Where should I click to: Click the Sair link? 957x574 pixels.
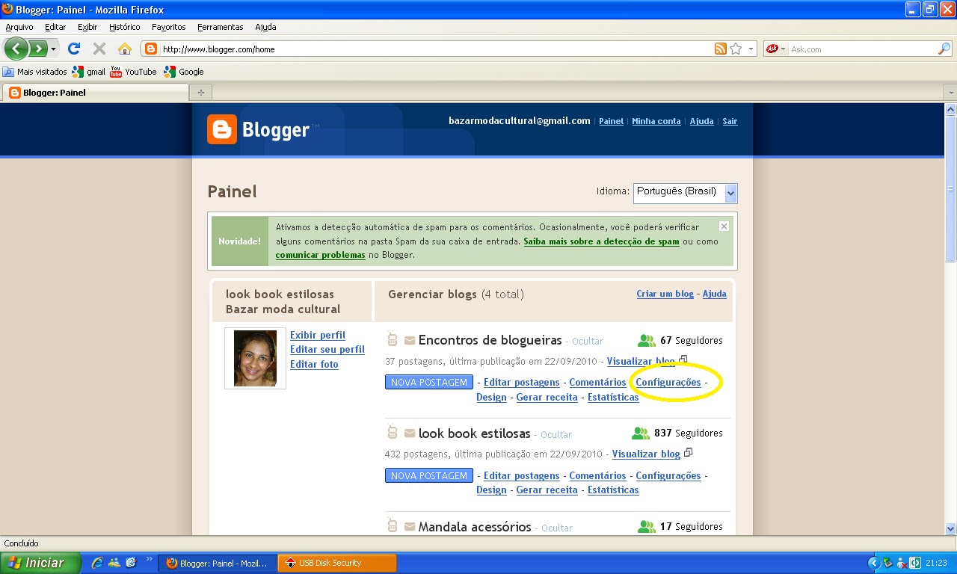pos(730,121)
